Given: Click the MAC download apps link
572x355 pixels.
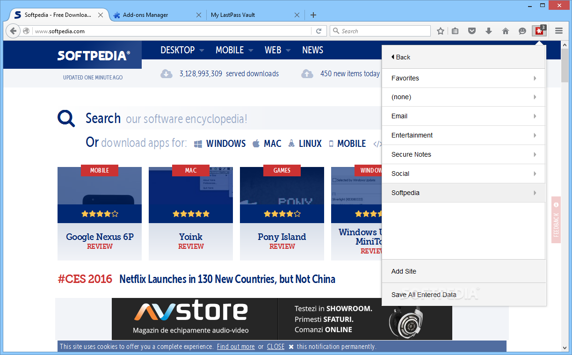Looking at the screenshot, I should (273, 144).
